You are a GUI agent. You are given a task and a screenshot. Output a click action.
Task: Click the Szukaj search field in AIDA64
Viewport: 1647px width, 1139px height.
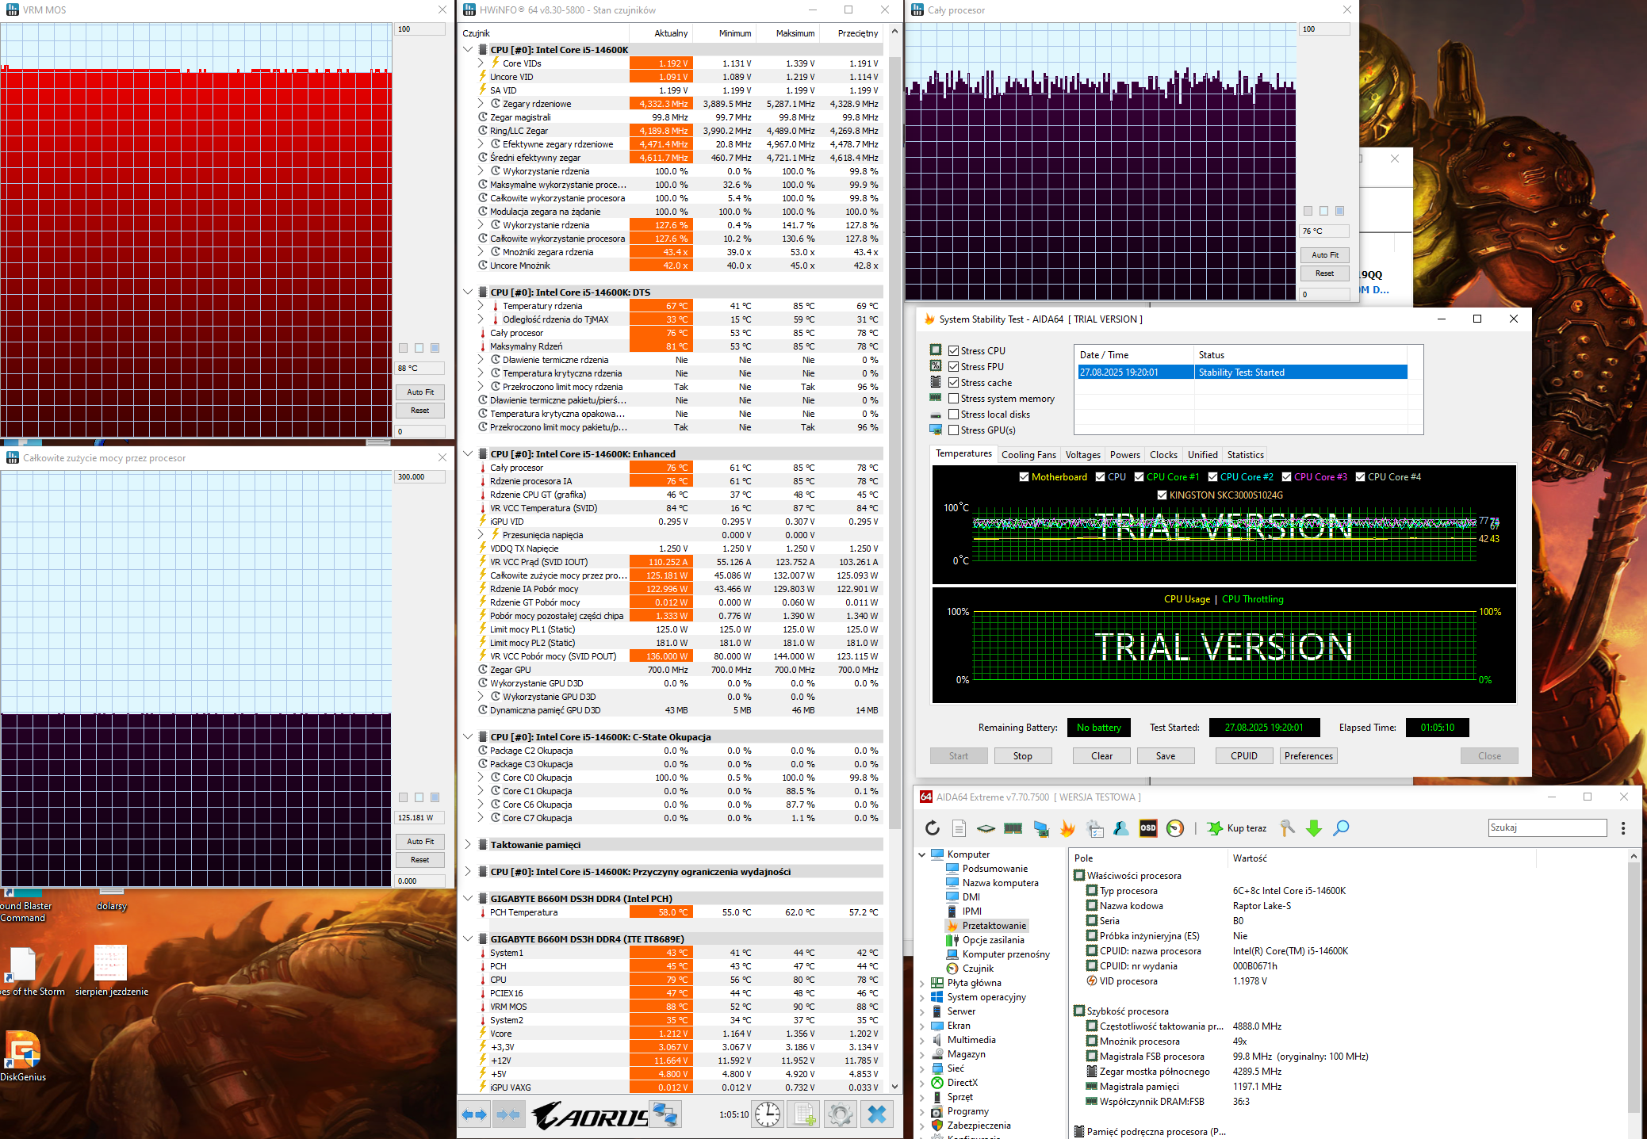click(x=1546, y=827)
